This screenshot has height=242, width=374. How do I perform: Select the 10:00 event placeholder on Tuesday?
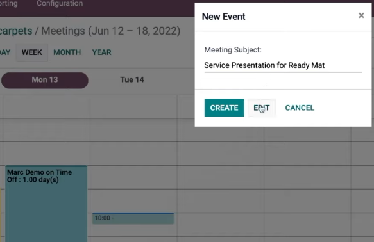[133, 218]
